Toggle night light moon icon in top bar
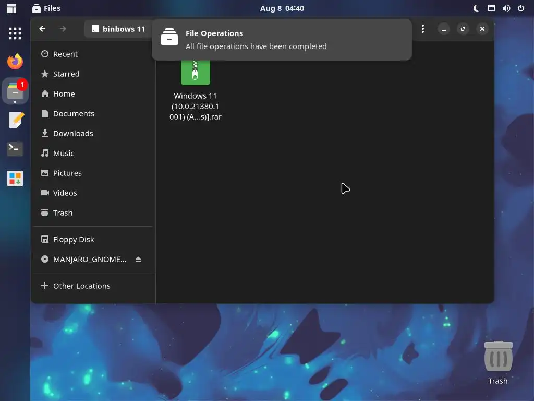 click(477, 8)
